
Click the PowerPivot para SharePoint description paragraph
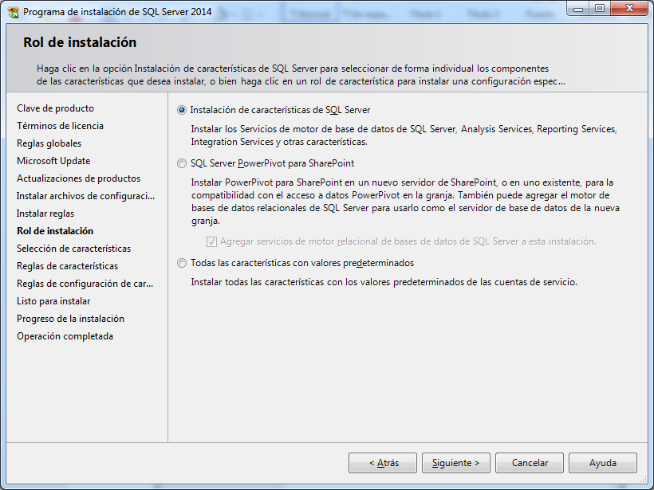pos(405,202)
